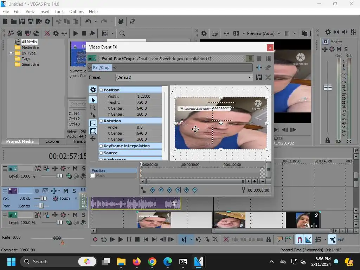The image size is (360, 270).
Task: Click the First Keyframe button
Action: click(x=153, y=190)
